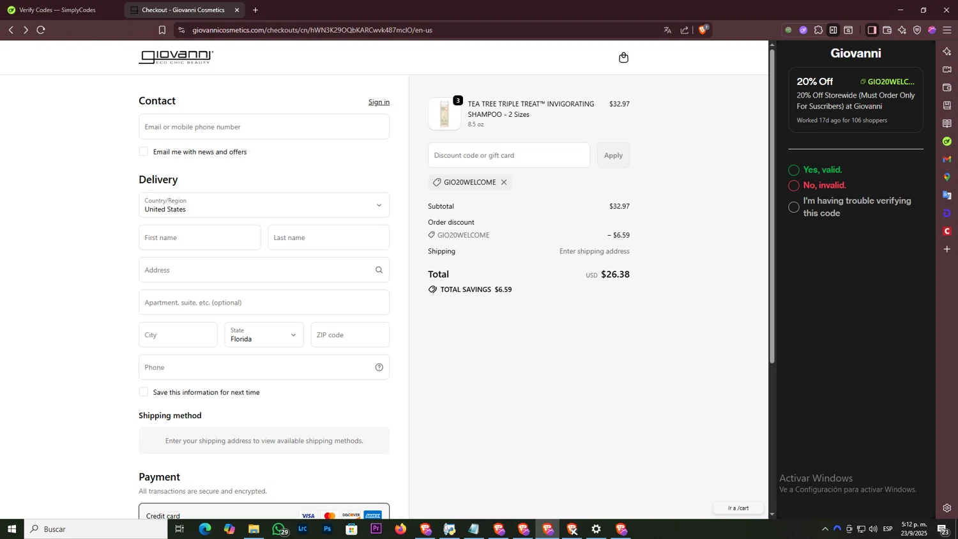This screenshot has width=958, height=539.
Task: Select the Yes, valid radio option
Action: coord(794,170)
